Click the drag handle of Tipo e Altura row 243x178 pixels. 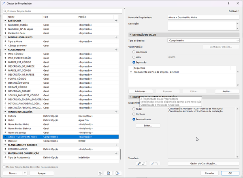(5, 41)
